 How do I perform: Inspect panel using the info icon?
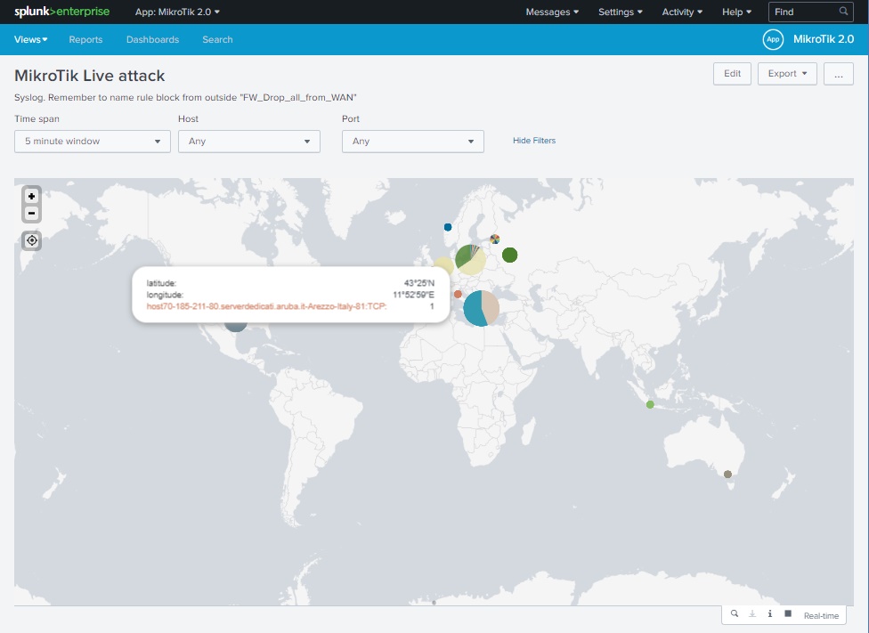point(769,614)
